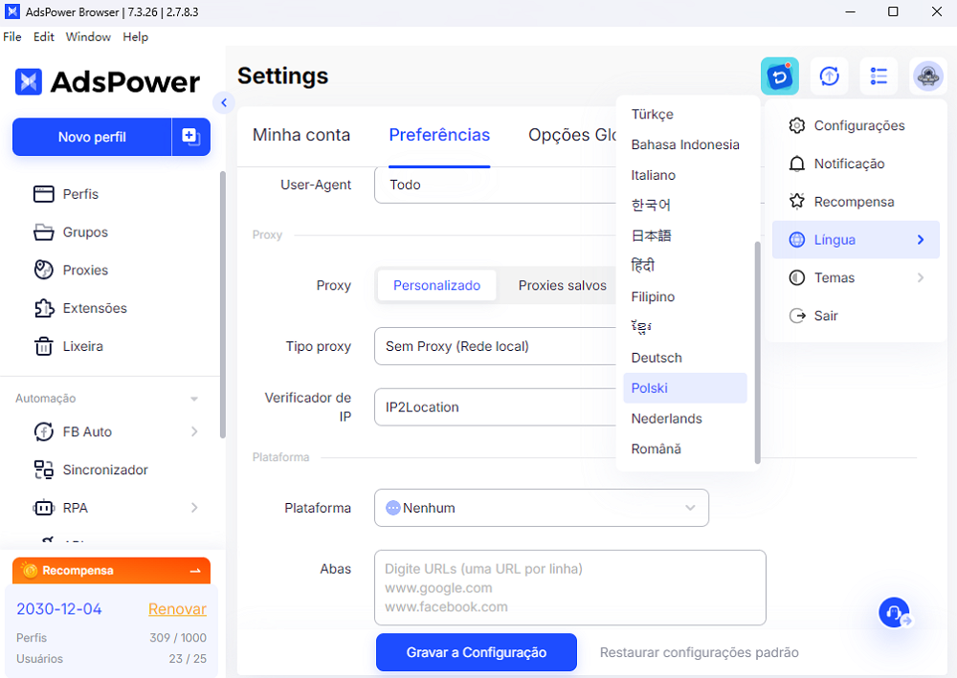This screenshot has height=678, width=957.
Task: Expand FB Auto chevron arrow
Action: click(194, 431)
